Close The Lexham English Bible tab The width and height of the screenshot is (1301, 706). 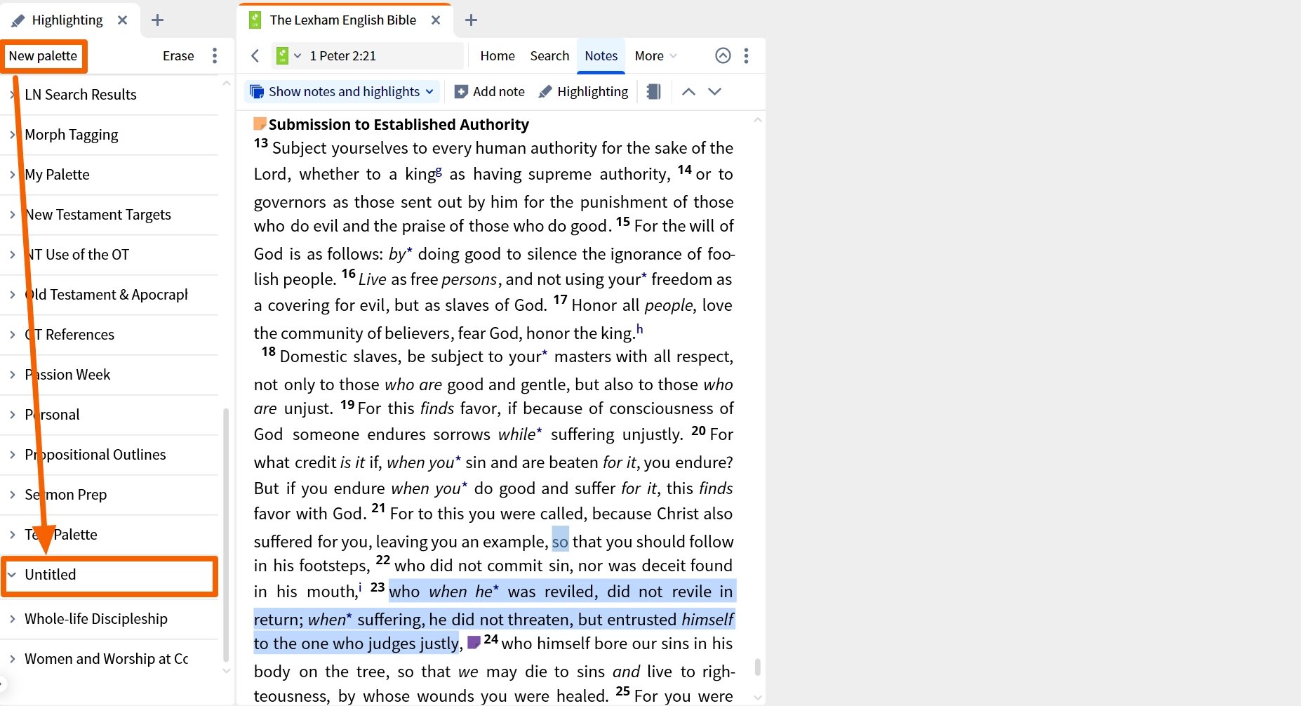pos(436,20)
